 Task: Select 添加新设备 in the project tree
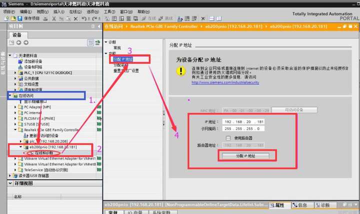coord(33,61)
